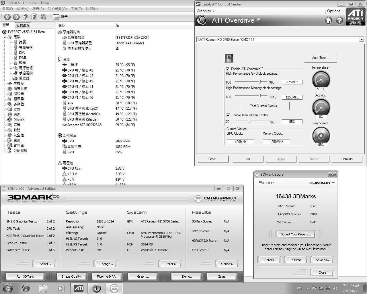Launch Internet Explorer from the taskbar
Viewport: 367px width, 294px height.
point(26,288)
